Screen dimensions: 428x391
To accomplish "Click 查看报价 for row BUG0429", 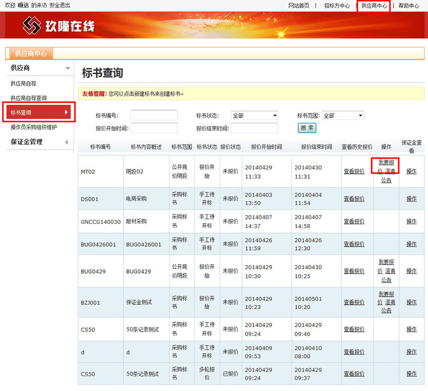I will pos(354,271).
